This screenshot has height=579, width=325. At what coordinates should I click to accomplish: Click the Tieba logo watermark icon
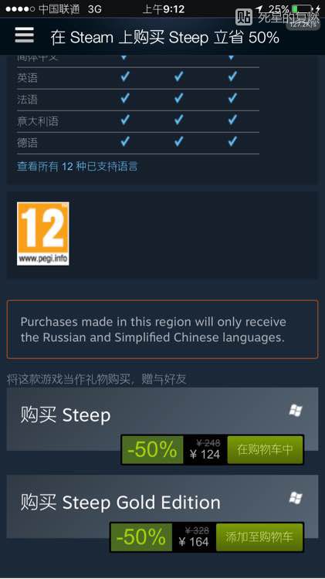[x=244, y=17]
